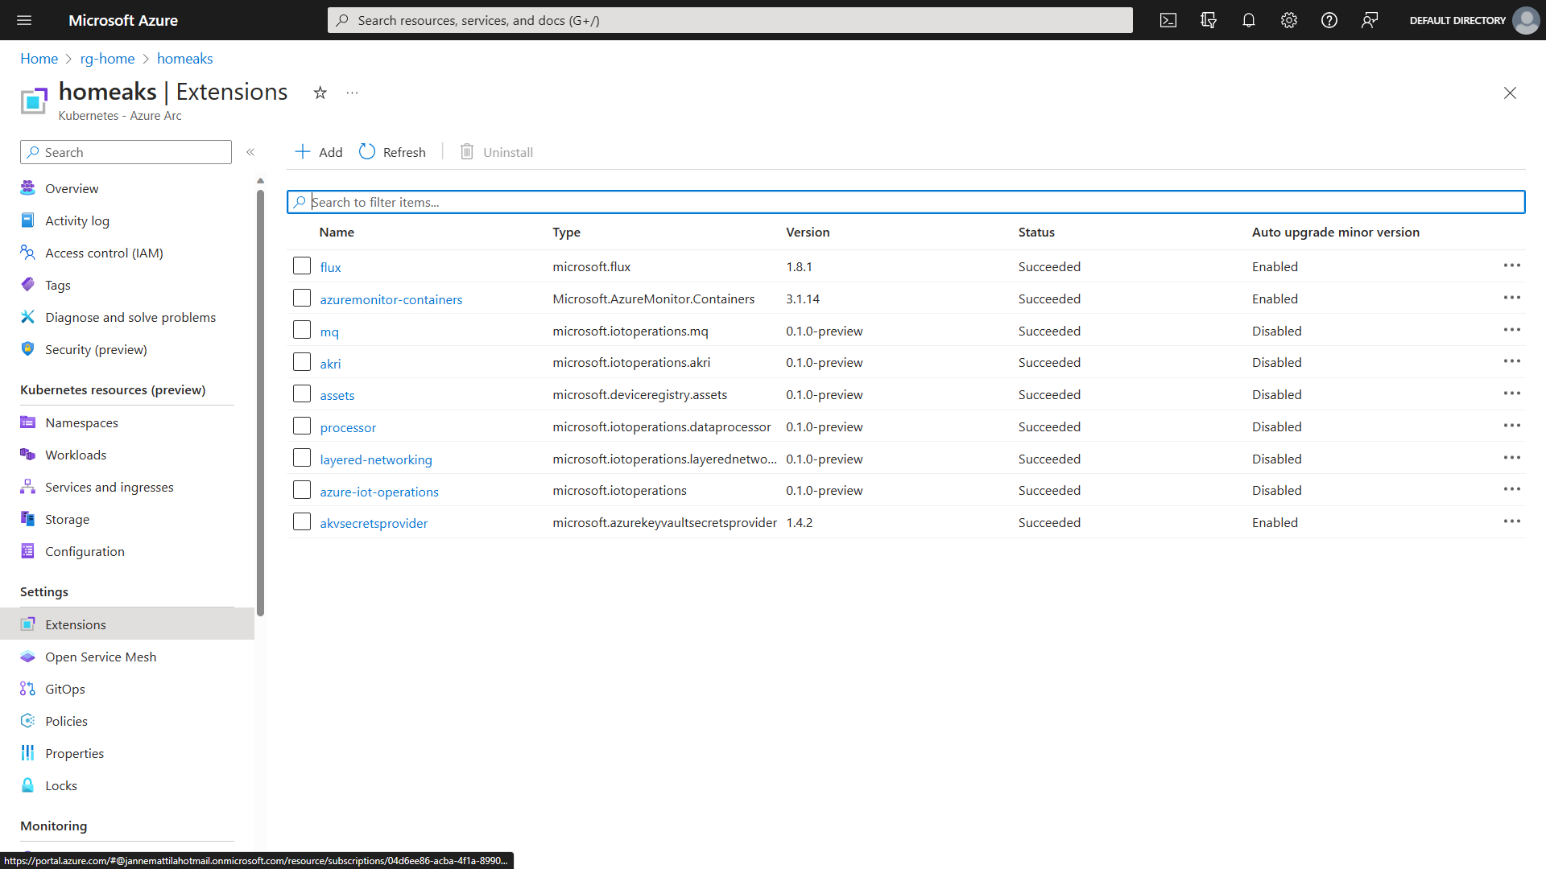Open the ellipsis menu for azuremonitor-containers

pos(1511,298)
